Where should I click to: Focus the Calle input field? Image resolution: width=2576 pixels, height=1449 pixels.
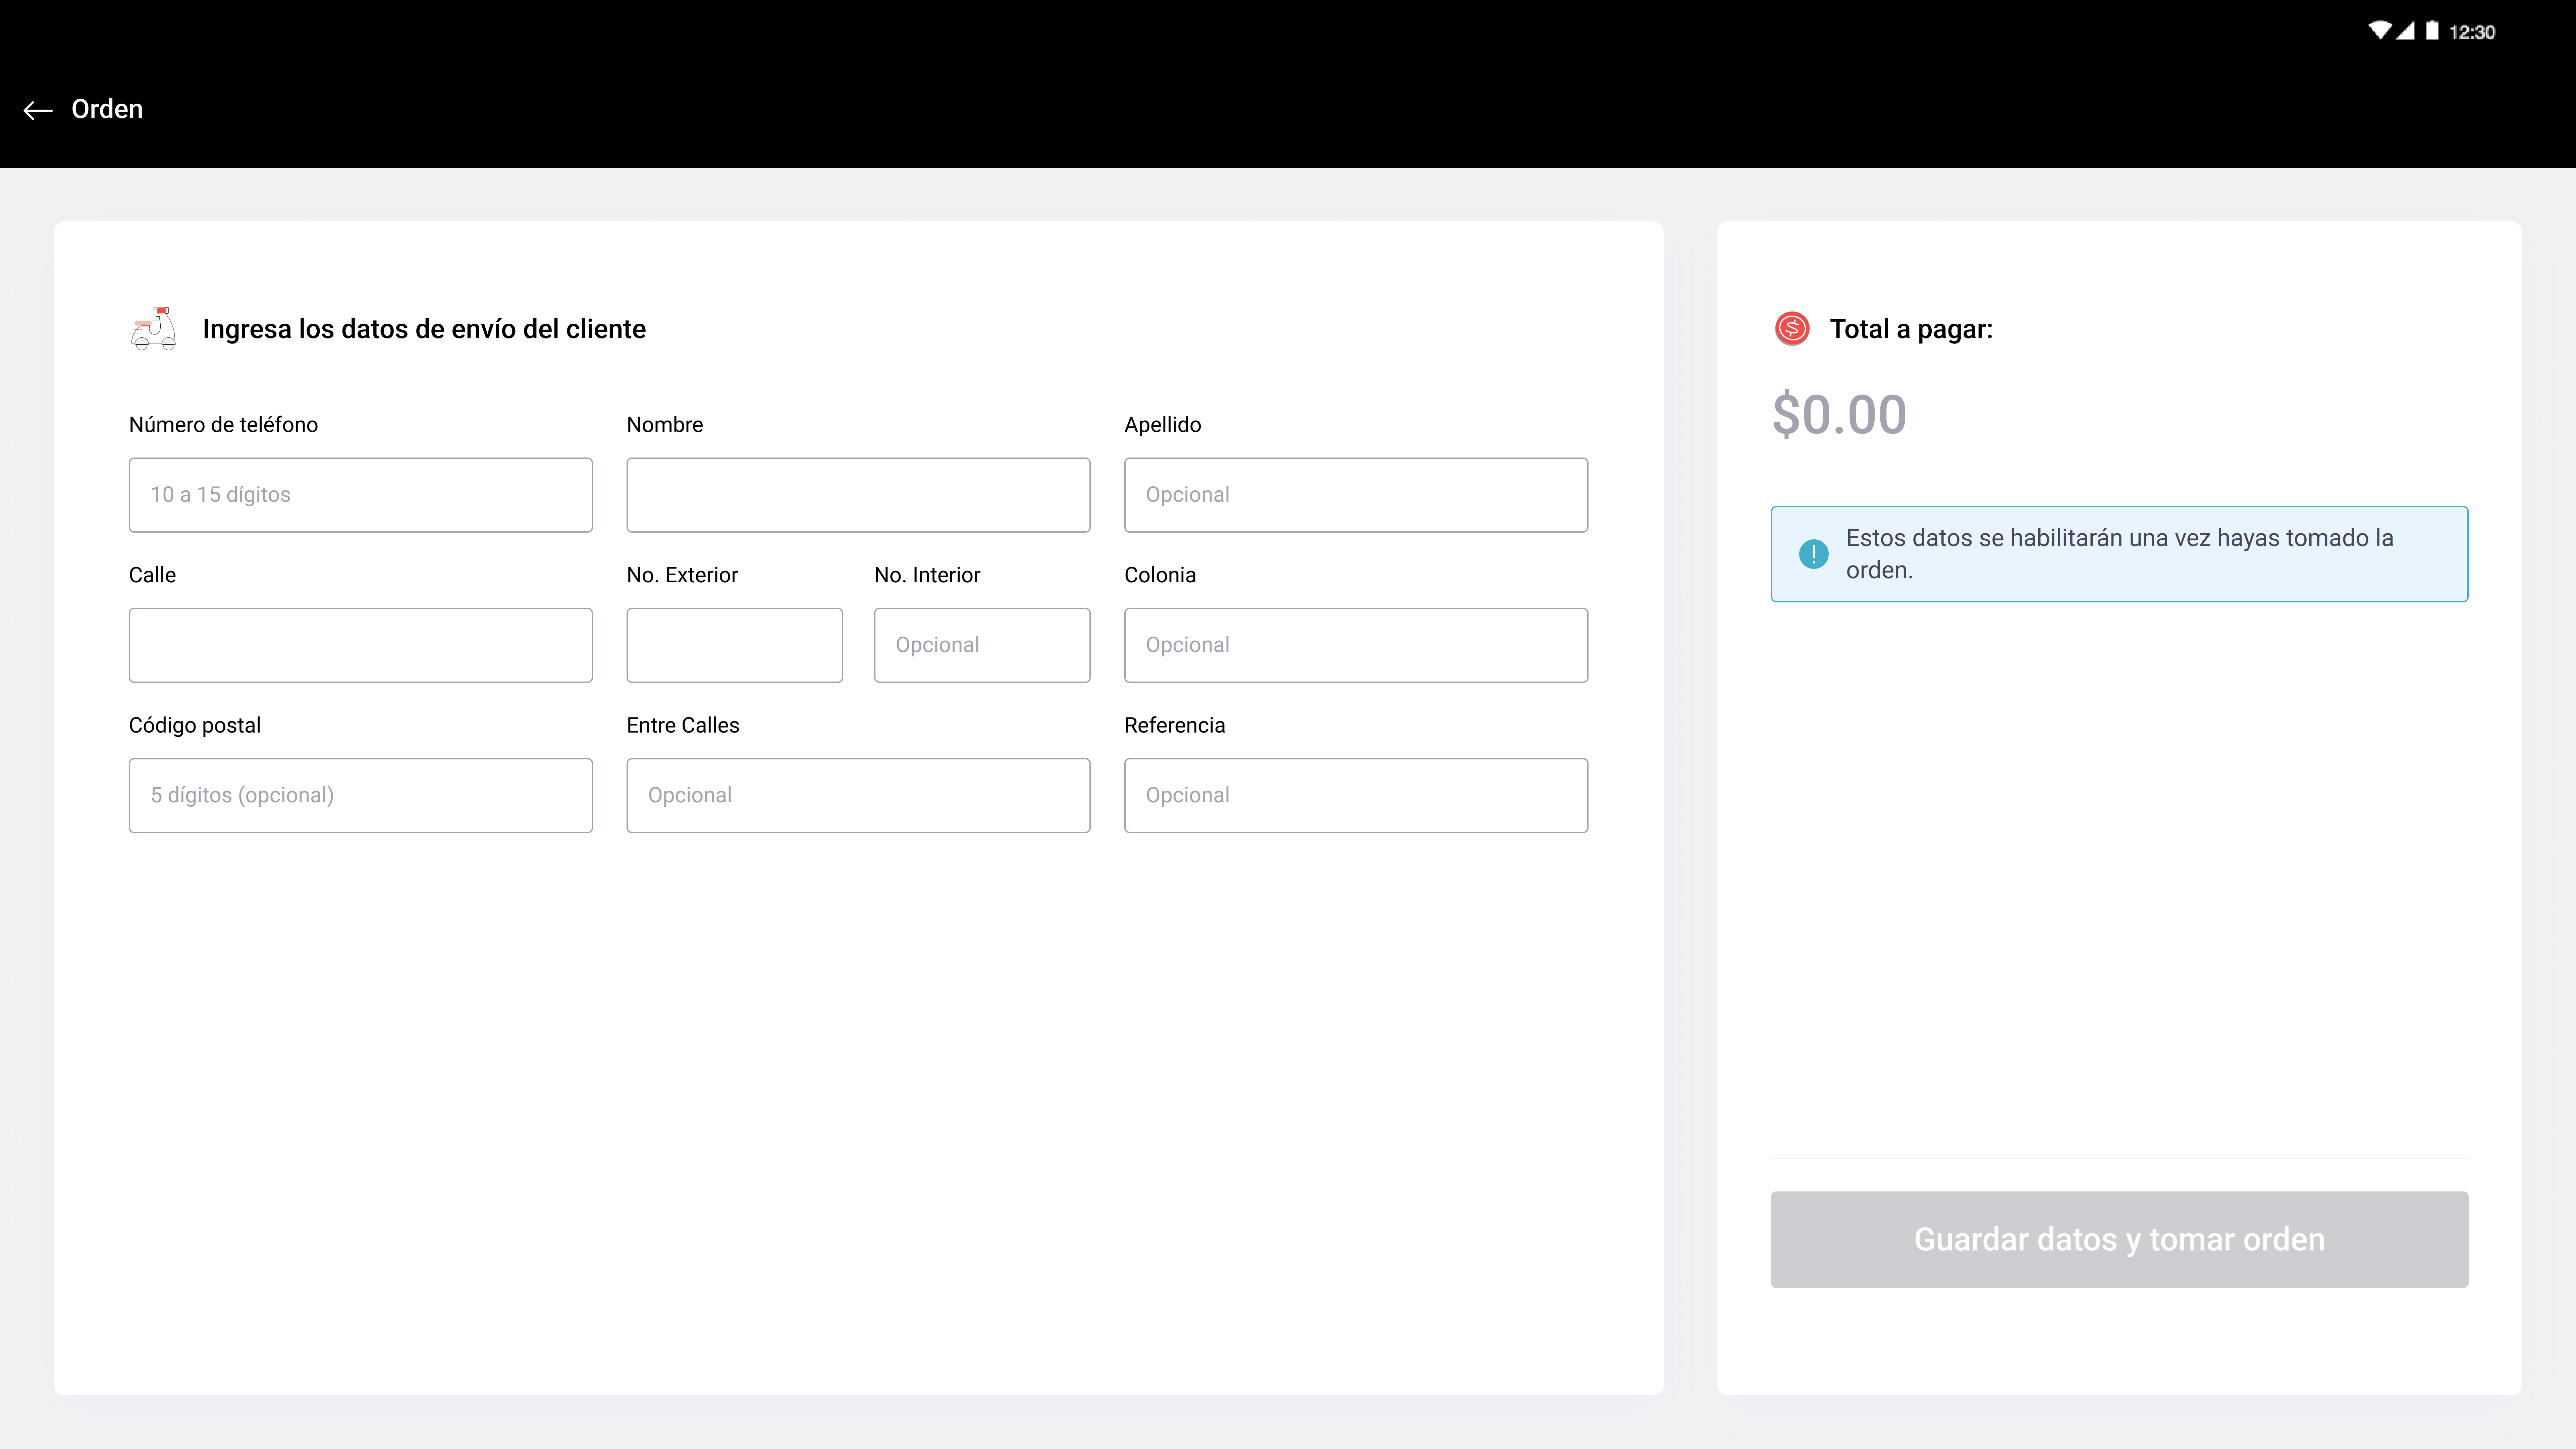tap(361, 645)
